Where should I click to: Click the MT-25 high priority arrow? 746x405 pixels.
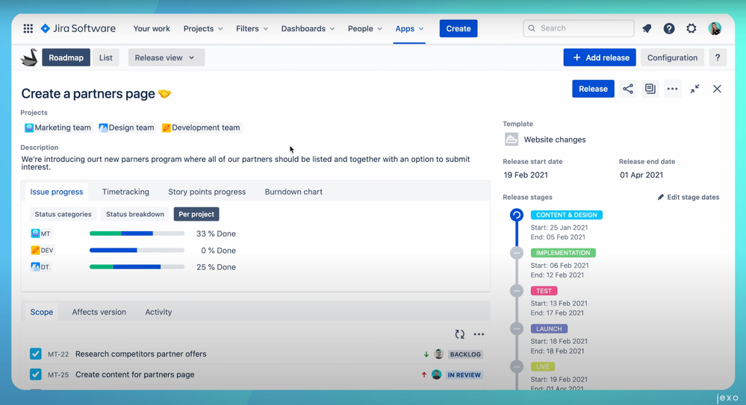[423, 375]
